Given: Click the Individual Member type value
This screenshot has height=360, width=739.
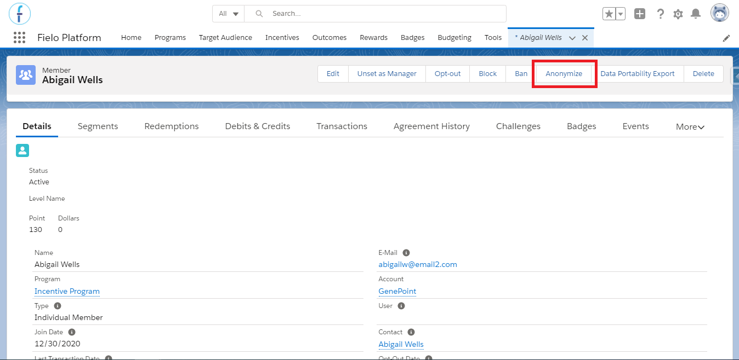Looking at the screenshot, I should coord(69,317).
